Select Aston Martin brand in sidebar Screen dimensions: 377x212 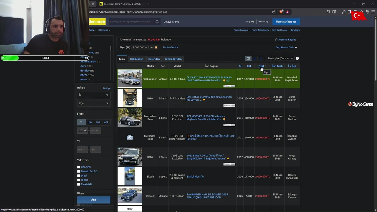pyautogui.click(x=88, y=62)
